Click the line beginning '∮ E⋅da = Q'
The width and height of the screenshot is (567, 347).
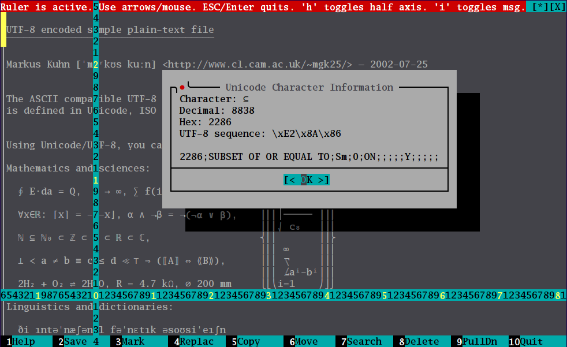coord(89,192)
